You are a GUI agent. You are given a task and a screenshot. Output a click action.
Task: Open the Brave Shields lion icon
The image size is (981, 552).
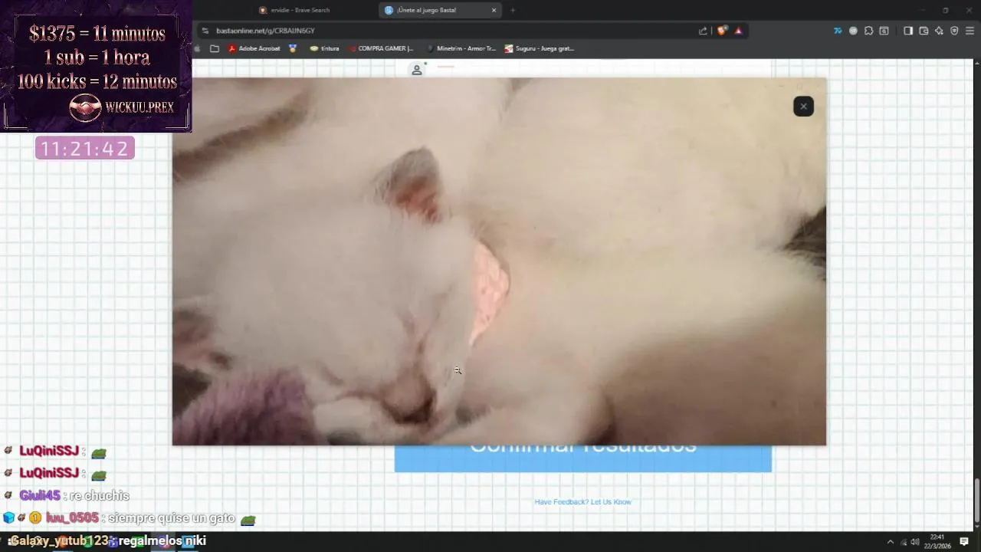tap(722, 31)
